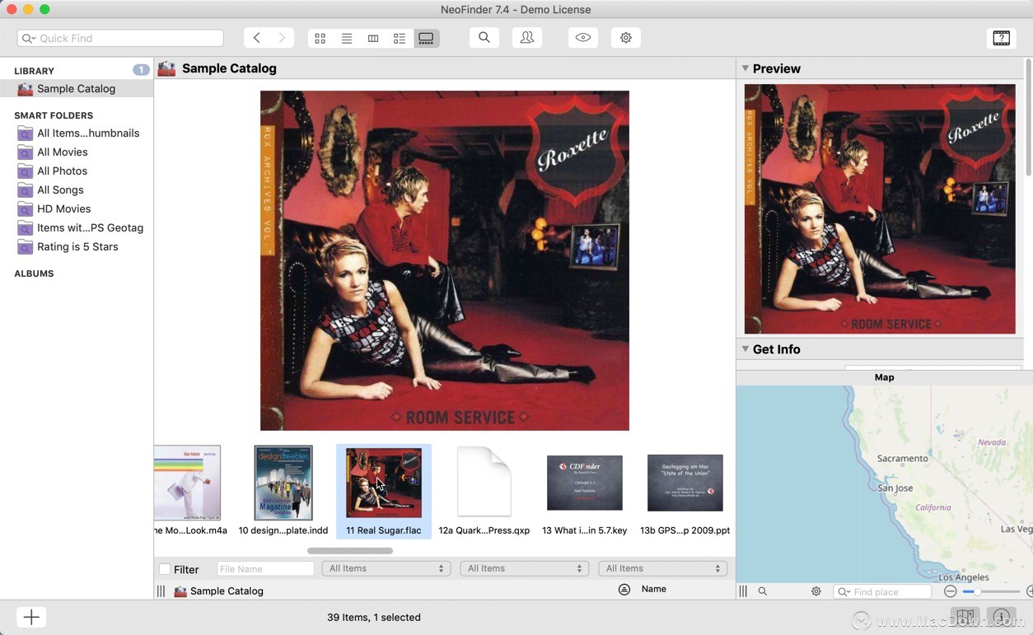This screenshot has height=635, width=1033.
Task: Collapse the Get Info section
Action: click(746, 349)
